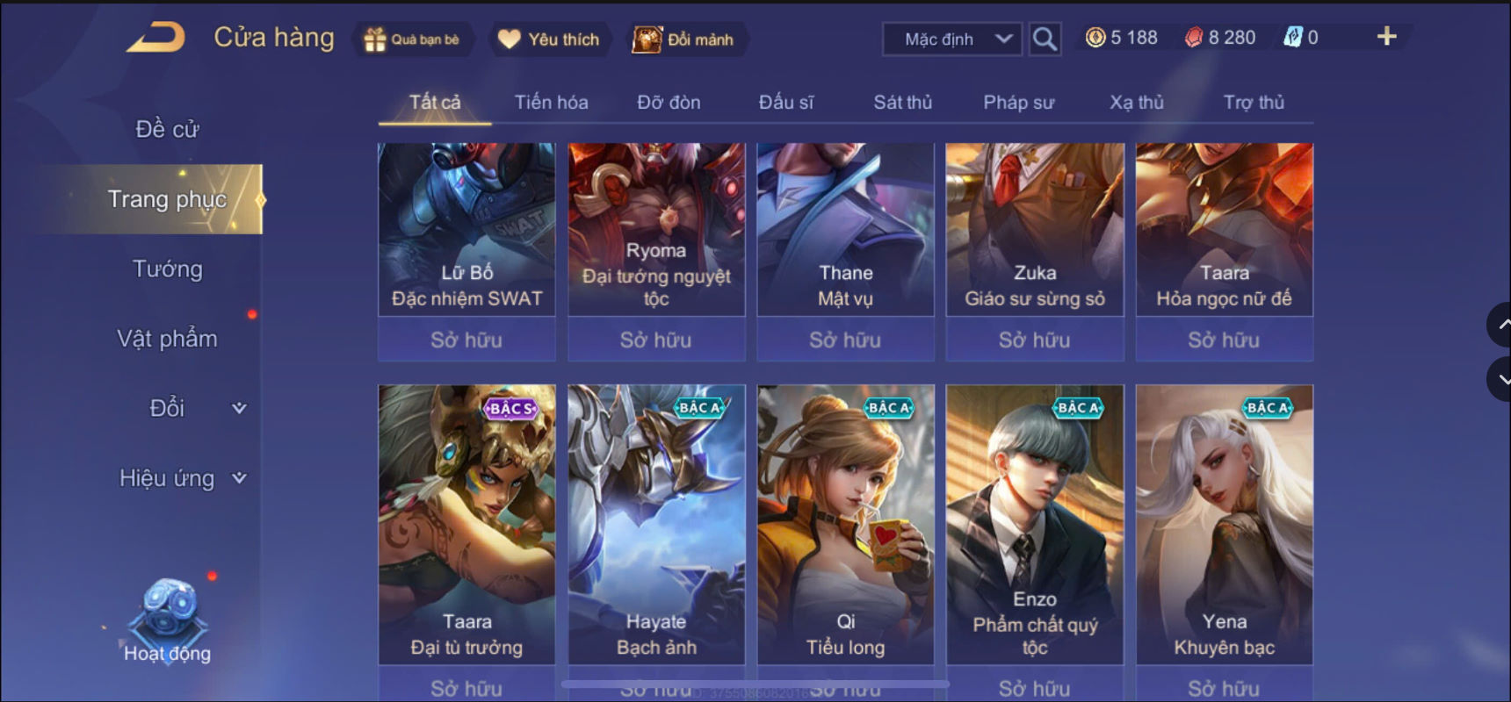The width and height of the screenshot is (1511, 702).
Task: Select the Pháp sư tab
Action: click(1018, 103)
